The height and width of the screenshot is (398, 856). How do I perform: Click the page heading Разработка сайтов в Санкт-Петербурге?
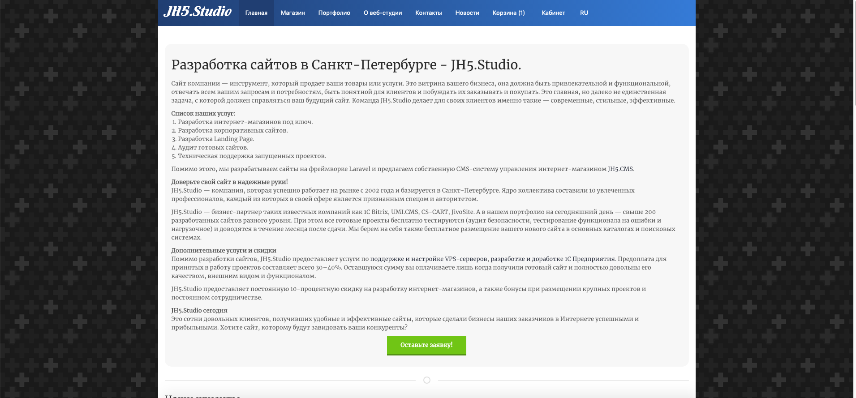pyautogui.click(x=346, y=65)
